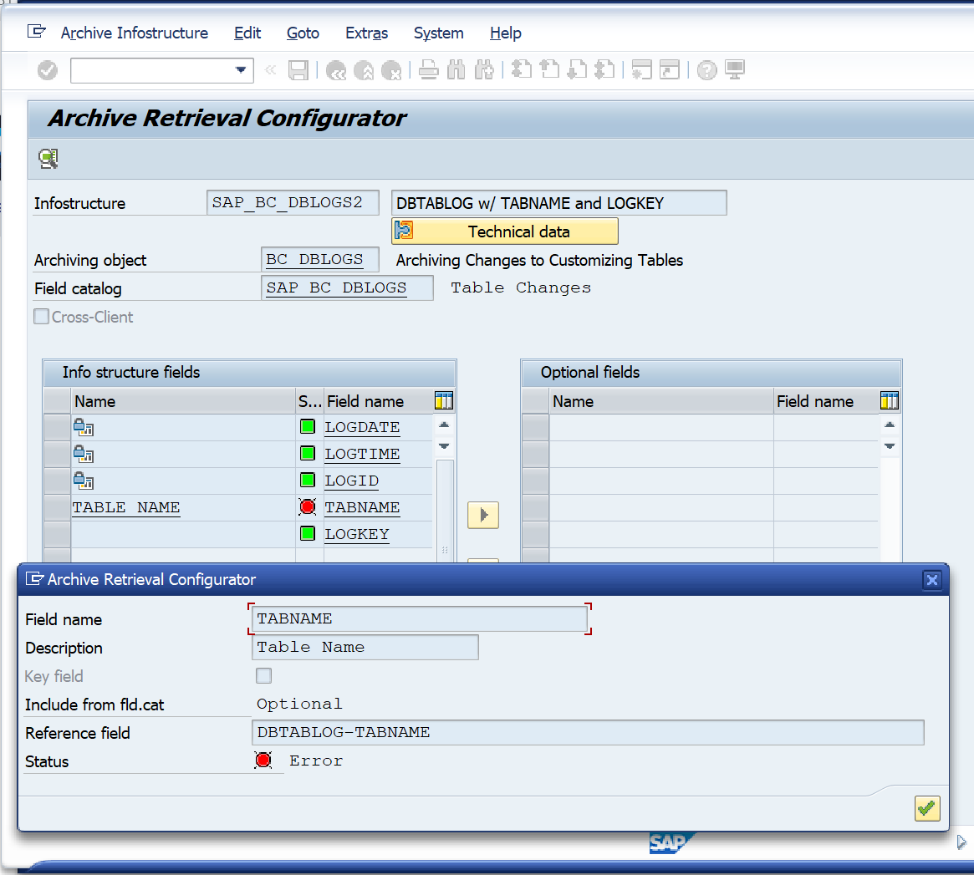Click the key icon in LOGTIME row
Image resolution: width=974 pixels, height=875 pixels.
[84, 454]
